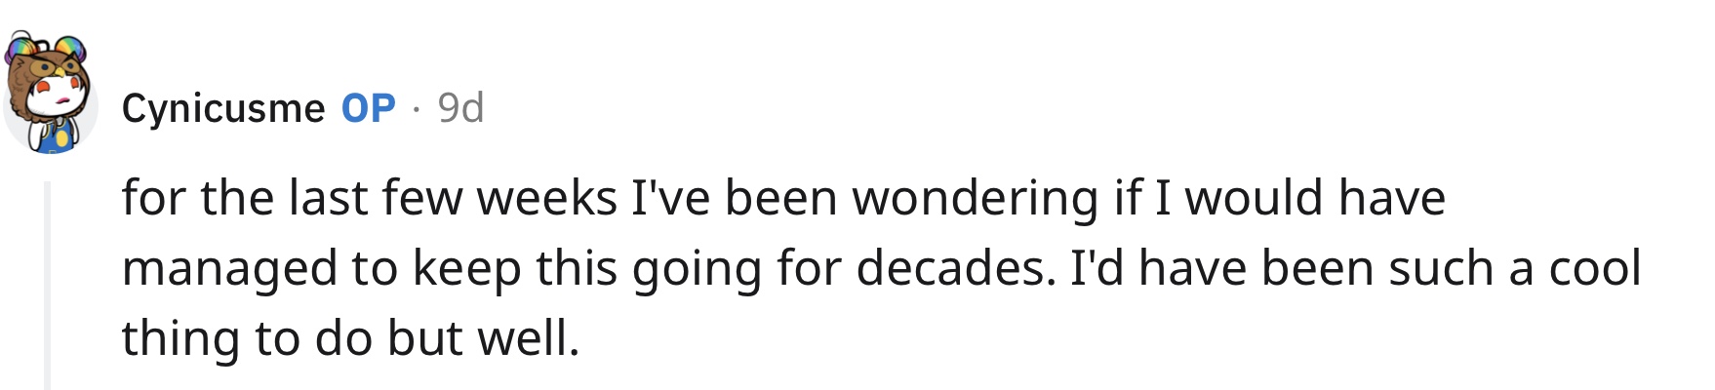
Task: Click the word 'weeks' in the comment
Action: (546, 198)
